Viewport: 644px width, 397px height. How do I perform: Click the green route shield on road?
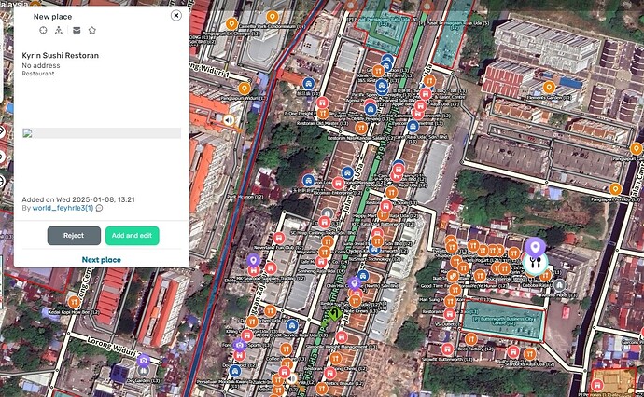pos(334,314)
